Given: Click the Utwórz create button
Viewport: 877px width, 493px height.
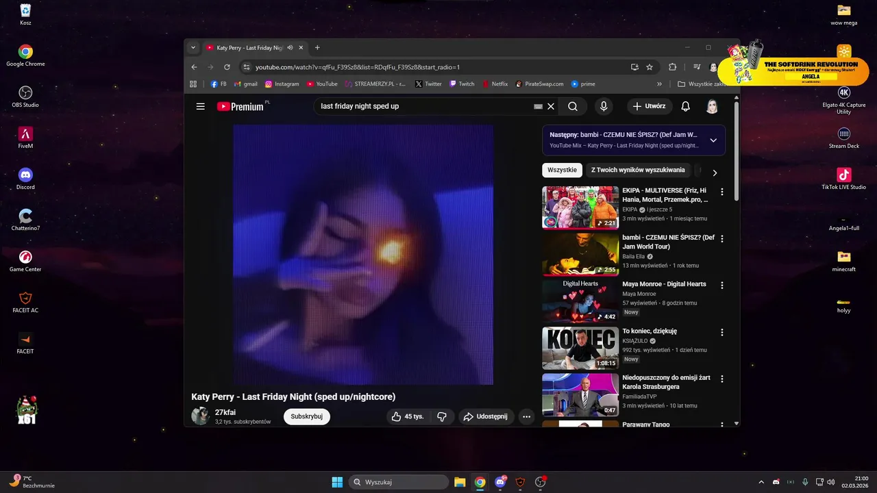Looking at the screenshot, I should [650, 106].
